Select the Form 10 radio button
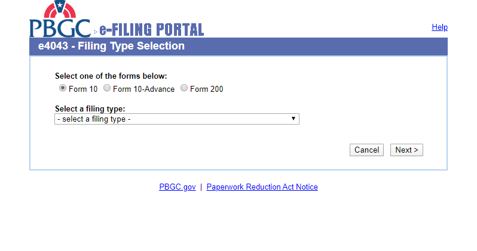Viewport: 477px width, 251px height. [x=62, y=88]
